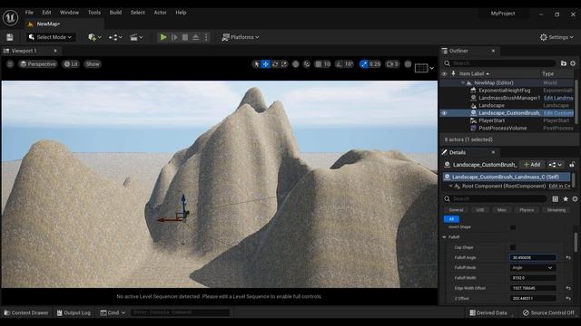Viewport: 581px width, 326px height.
Task: Click the Outliner search field
Action: (500, 63)
